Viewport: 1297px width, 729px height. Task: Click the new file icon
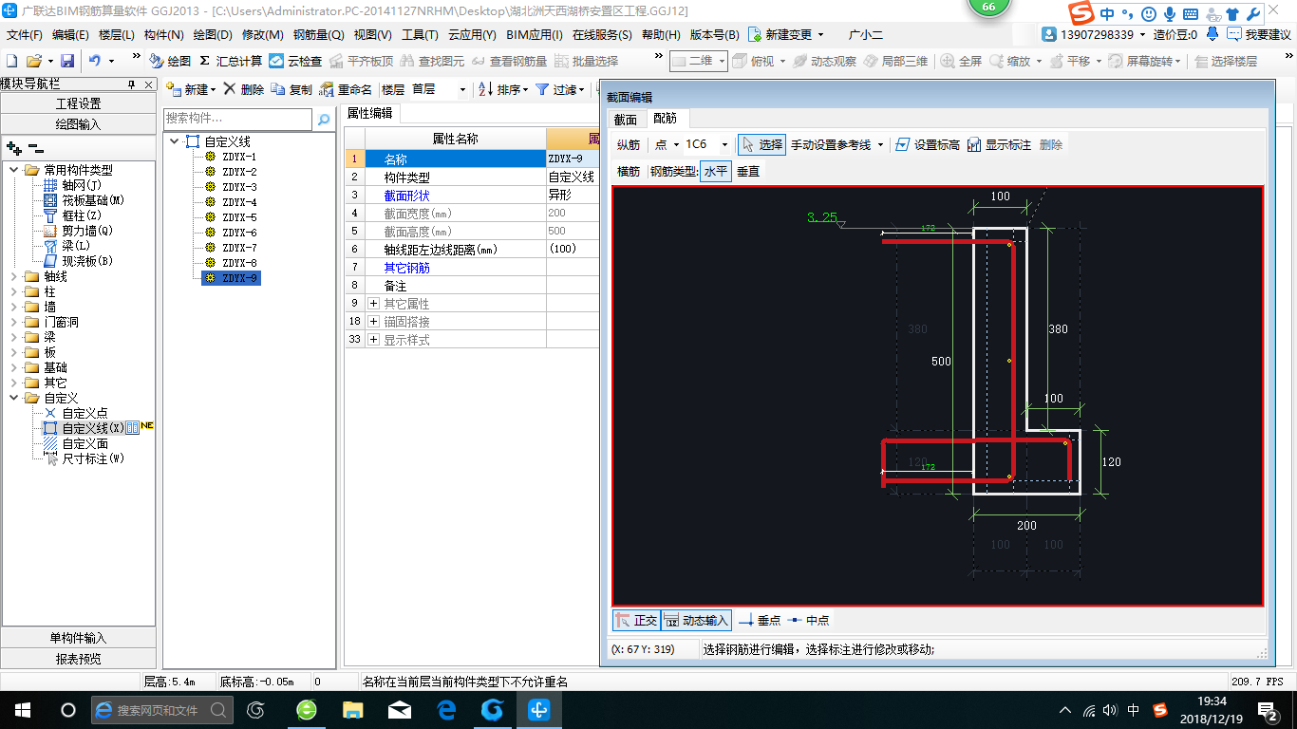tap(12, 61)
